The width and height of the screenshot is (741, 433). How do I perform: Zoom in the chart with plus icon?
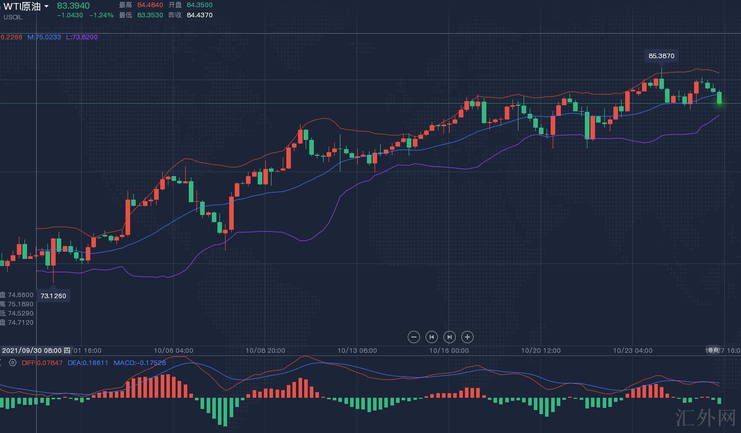(x=467, y=337)
